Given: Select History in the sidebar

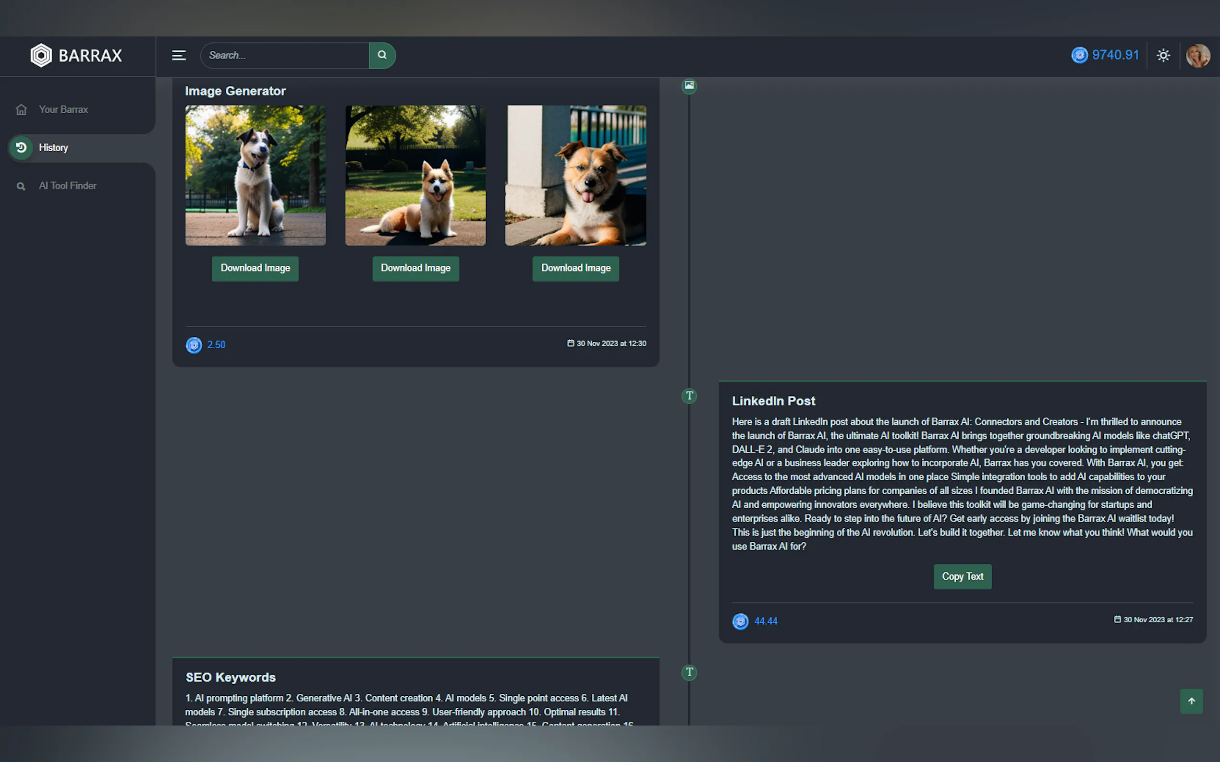Looking at the screenshot, I should (x=53, y=148).
